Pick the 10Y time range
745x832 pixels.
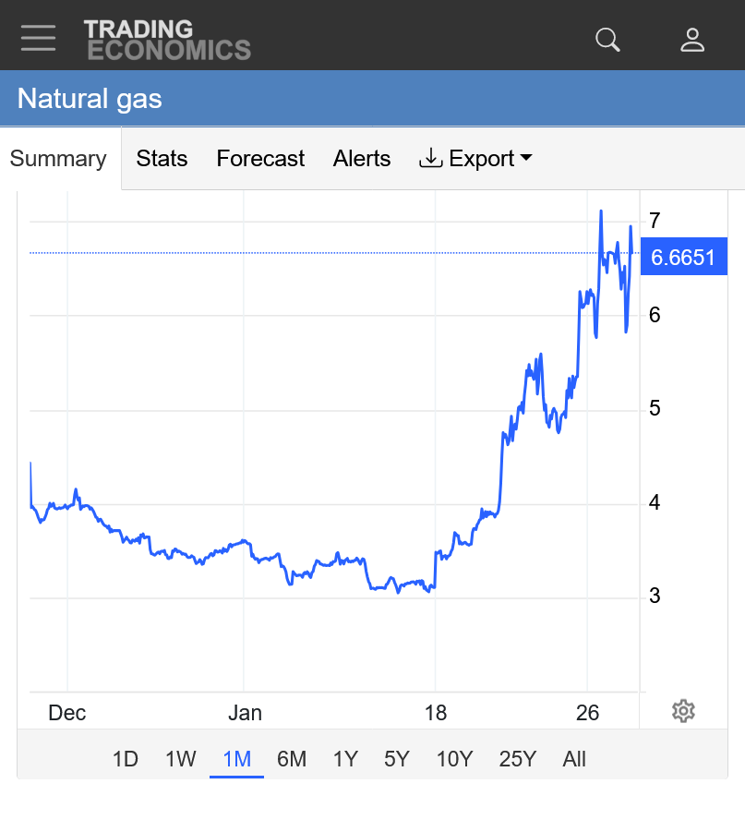click(454, 759)
